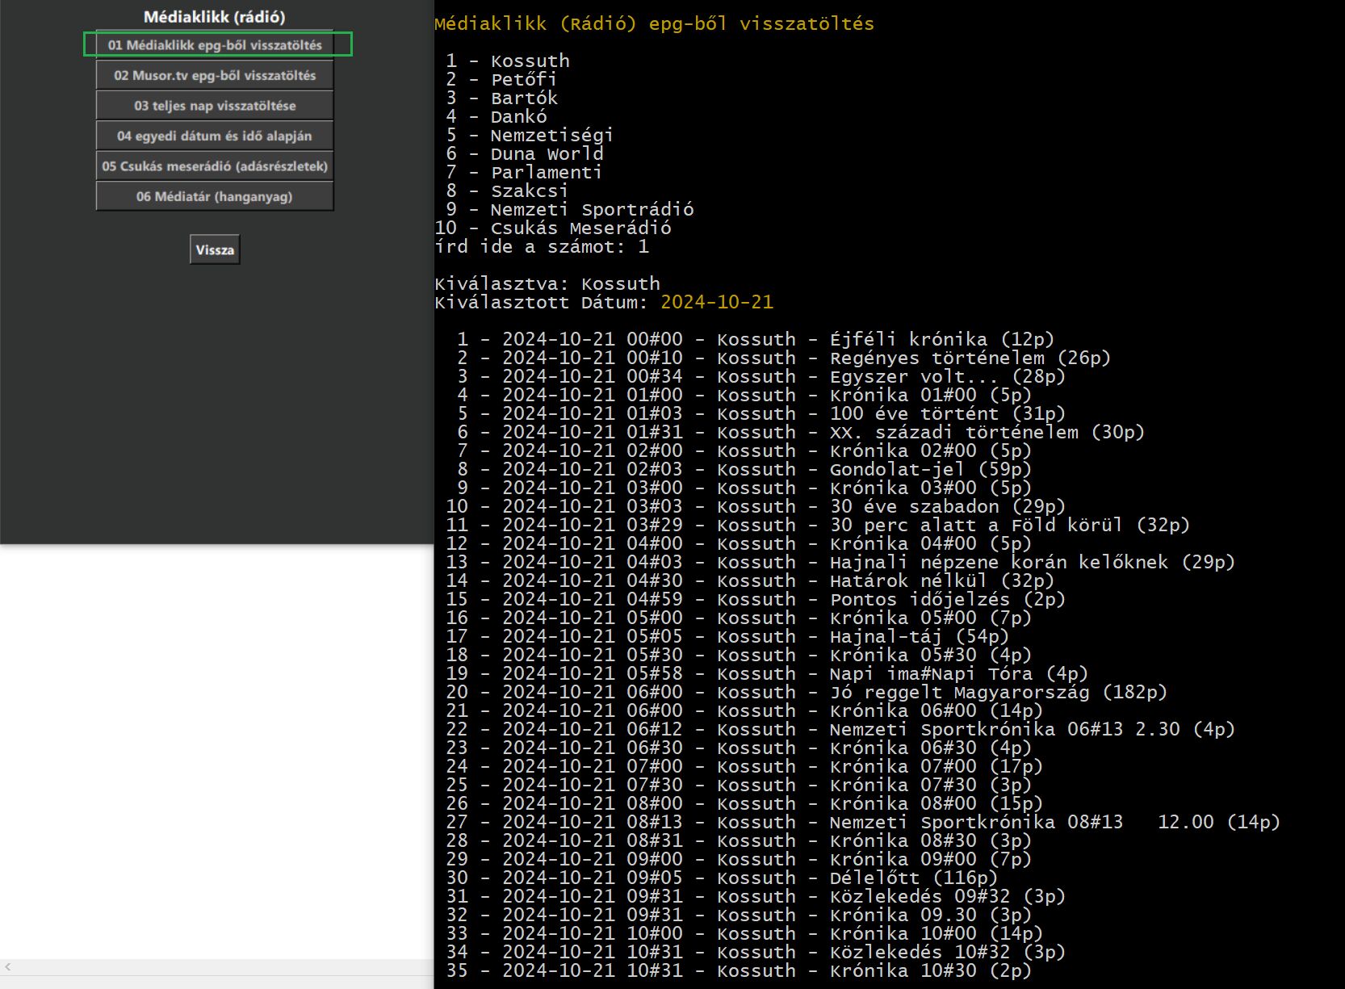
Task: Click the 'Gondolat-jel (59p)' row
Action: coord(744,470)
